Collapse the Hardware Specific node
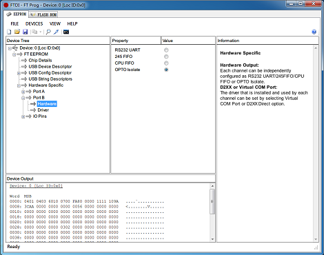Viewport: 324px width, 255px height. [19, 85]
